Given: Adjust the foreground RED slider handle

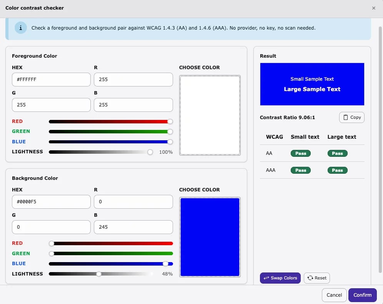Looking at the screenshot, I should coord(170,121).
